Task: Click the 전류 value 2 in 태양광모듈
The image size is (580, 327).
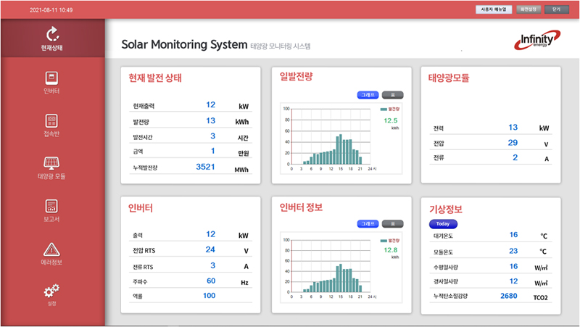Action: point(515,157)
